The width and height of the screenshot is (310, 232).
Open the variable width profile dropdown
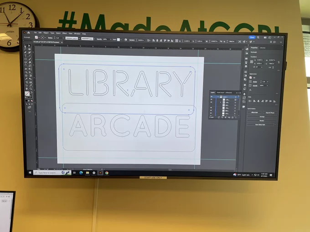[x=79, y=39]
